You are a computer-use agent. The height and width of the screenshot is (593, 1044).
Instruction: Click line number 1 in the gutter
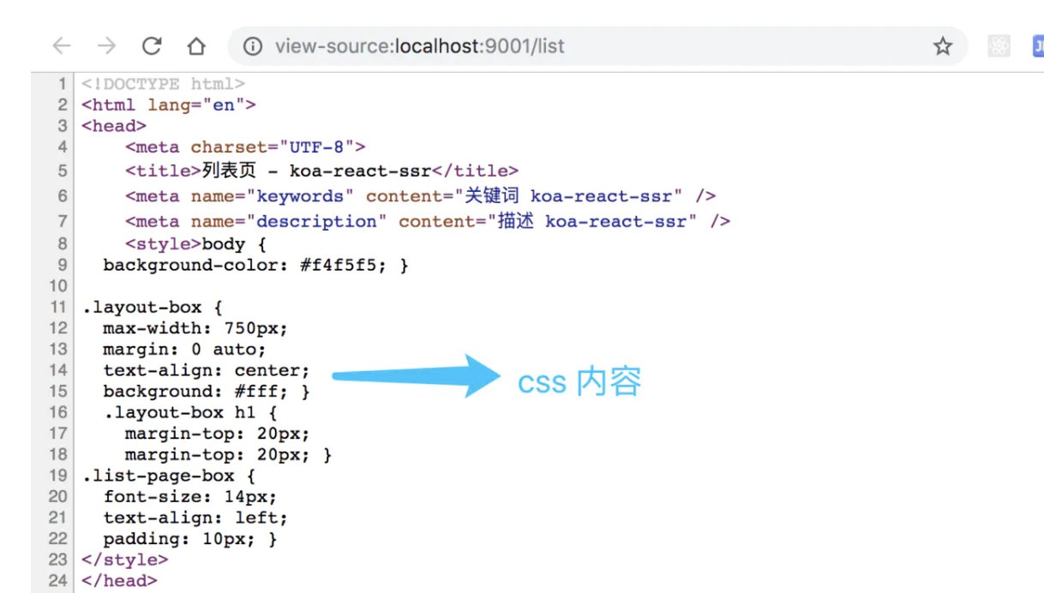[x=61, y=84]
